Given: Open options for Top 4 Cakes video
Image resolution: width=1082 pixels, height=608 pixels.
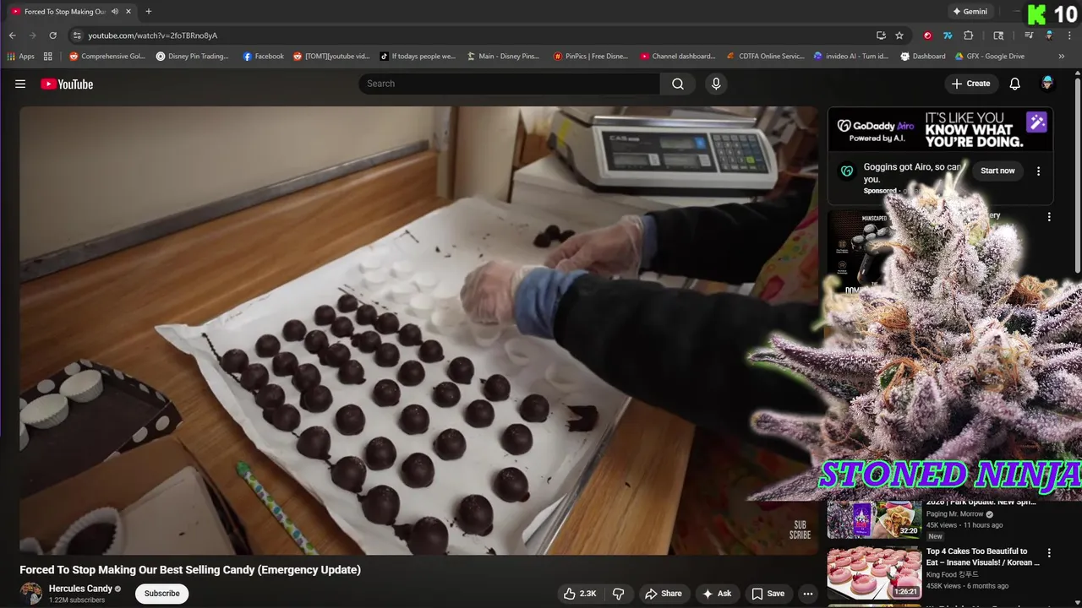Looking at the screenshot, I should tap(1049, 553).
